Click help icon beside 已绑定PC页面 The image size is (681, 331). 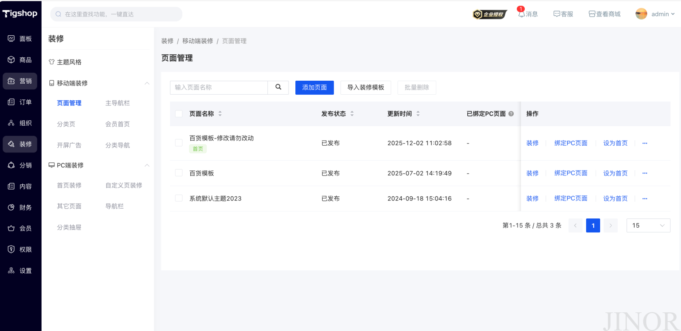point(511,114)
